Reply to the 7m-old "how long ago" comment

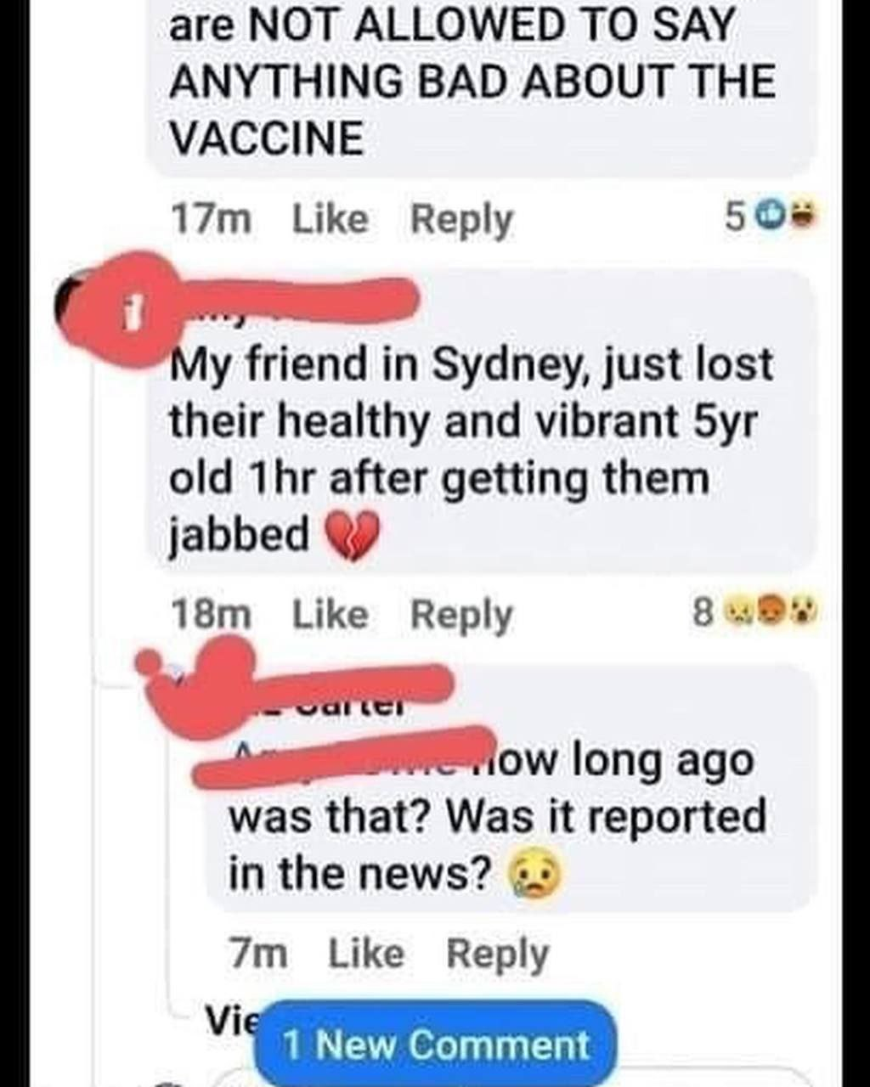tap(498, 953)
